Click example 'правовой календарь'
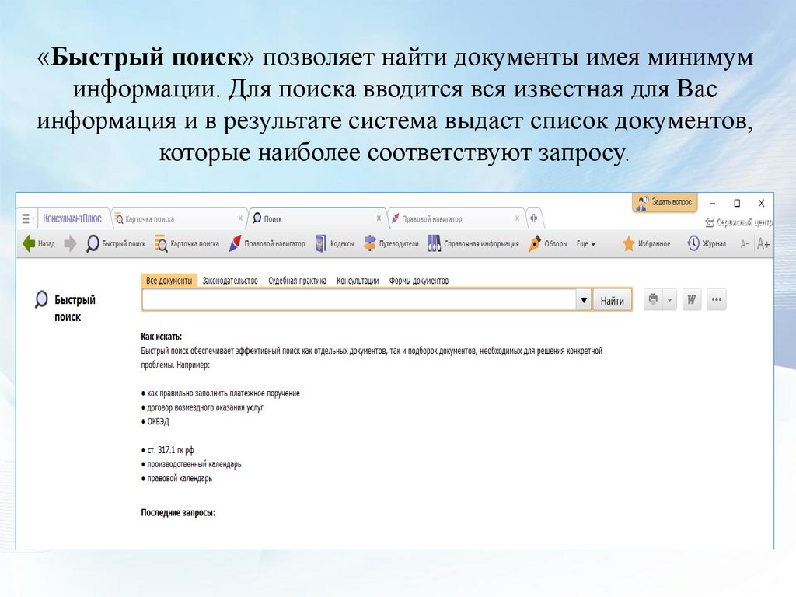This screenshot has height=597, width=796. point(180,478)
